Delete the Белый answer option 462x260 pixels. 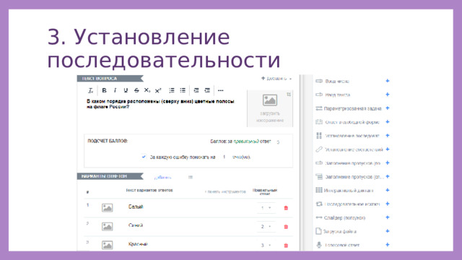click(286, 208)
